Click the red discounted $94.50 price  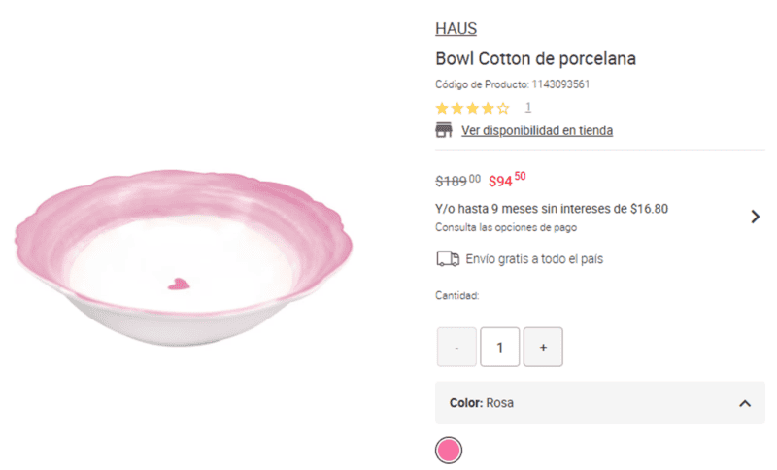tap(506, 180)
